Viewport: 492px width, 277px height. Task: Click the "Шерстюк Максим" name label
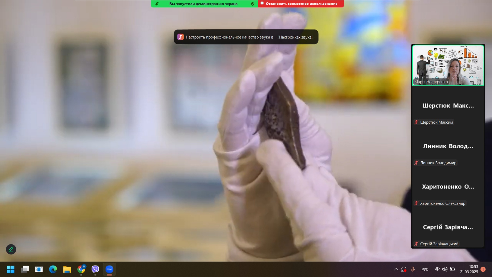click(437, 122)
